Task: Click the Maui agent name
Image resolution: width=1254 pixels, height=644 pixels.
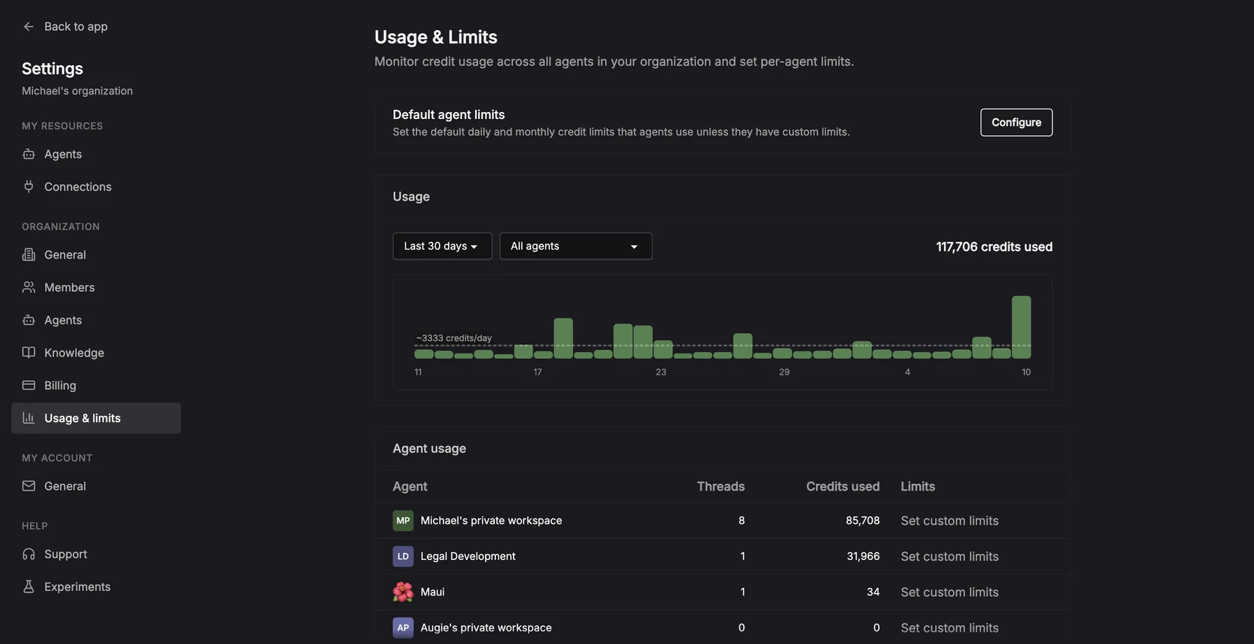Action: pyautogui.click(x=432, y=592)
